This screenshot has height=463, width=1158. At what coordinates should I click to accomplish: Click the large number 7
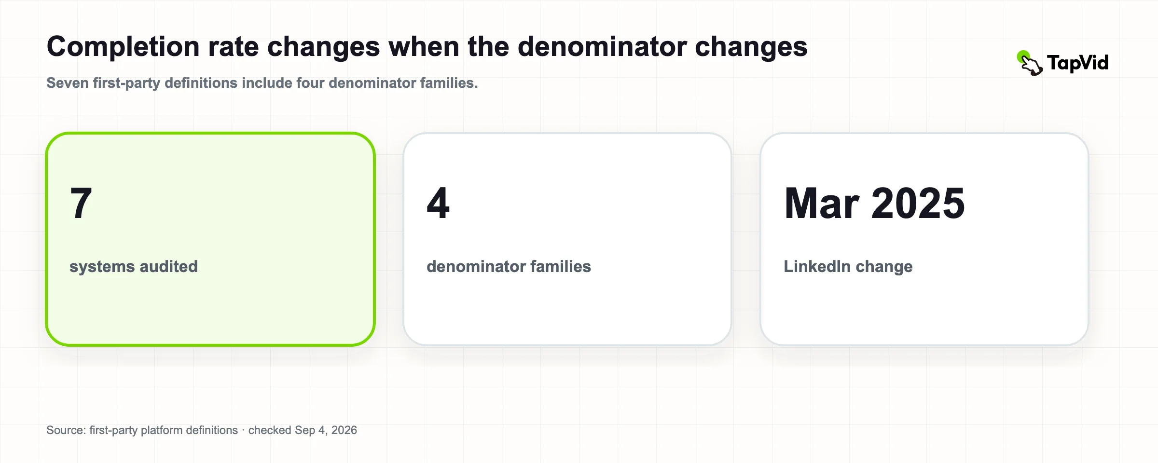click(81, 203)
